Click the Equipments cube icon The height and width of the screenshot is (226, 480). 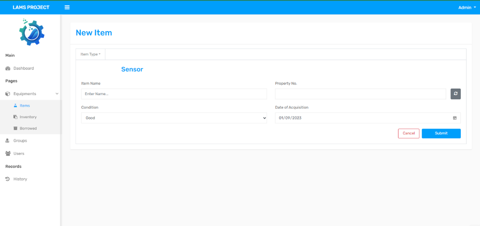(x=8, y=94)
